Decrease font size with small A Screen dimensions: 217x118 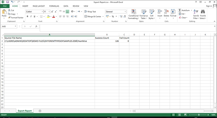56,12
